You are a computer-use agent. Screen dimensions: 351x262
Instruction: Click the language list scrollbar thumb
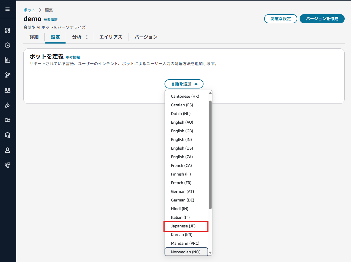tap(210, 154)
